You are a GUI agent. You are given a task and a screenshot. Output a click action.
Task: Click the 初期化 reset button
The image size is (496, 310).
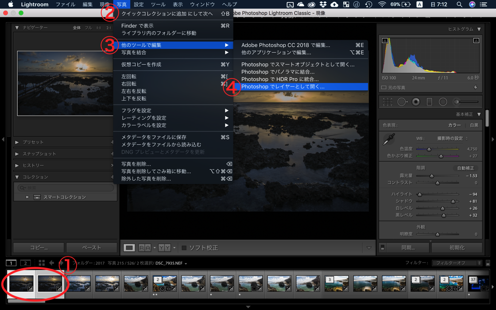pyautogui.click(x=457, y=248)
